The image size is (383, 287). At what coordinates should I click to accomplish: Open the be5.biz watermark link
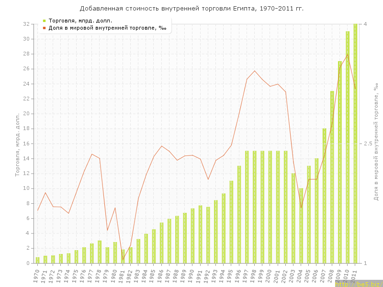[358, 284]
